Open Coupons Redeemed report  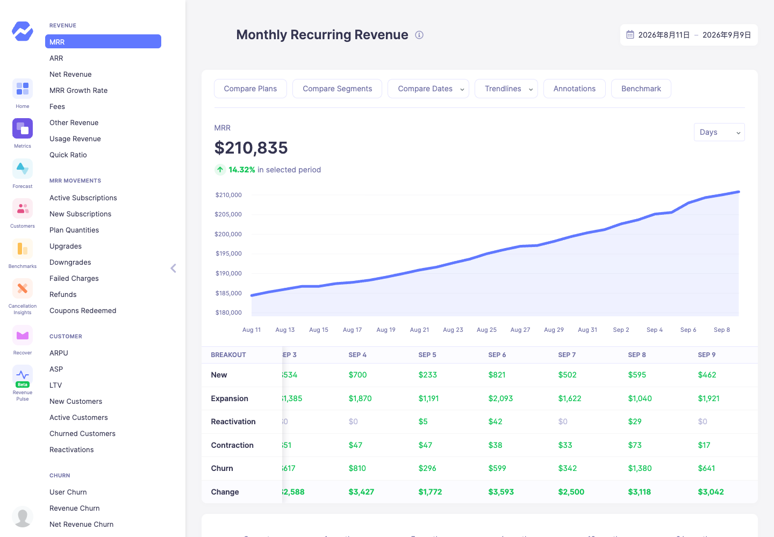[x=83, y=310]
